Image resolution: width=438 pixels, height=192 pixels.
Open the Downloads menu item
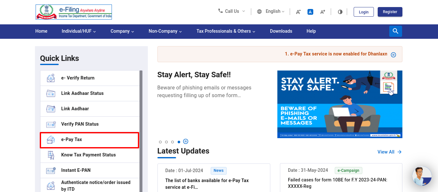pyautogui.click(x=281, y=31)
